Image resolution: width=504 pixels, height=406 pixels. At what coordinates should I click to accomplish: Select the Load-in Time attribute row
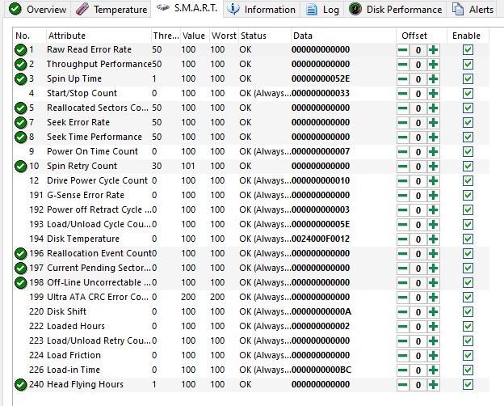[x=251, y=370]
